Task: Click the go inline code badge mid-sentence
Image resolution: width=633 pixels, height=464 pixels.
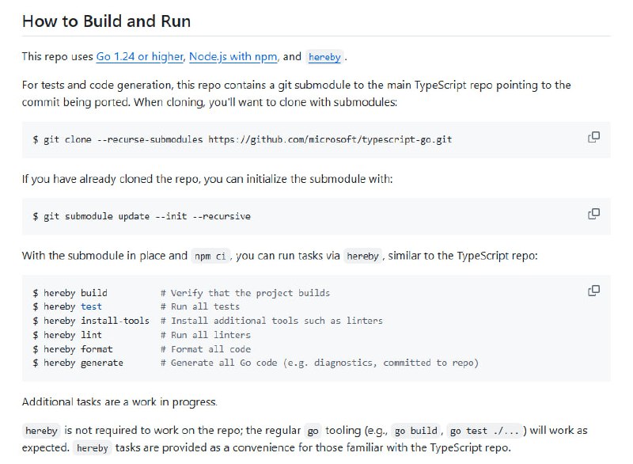Action: [313, 430]
